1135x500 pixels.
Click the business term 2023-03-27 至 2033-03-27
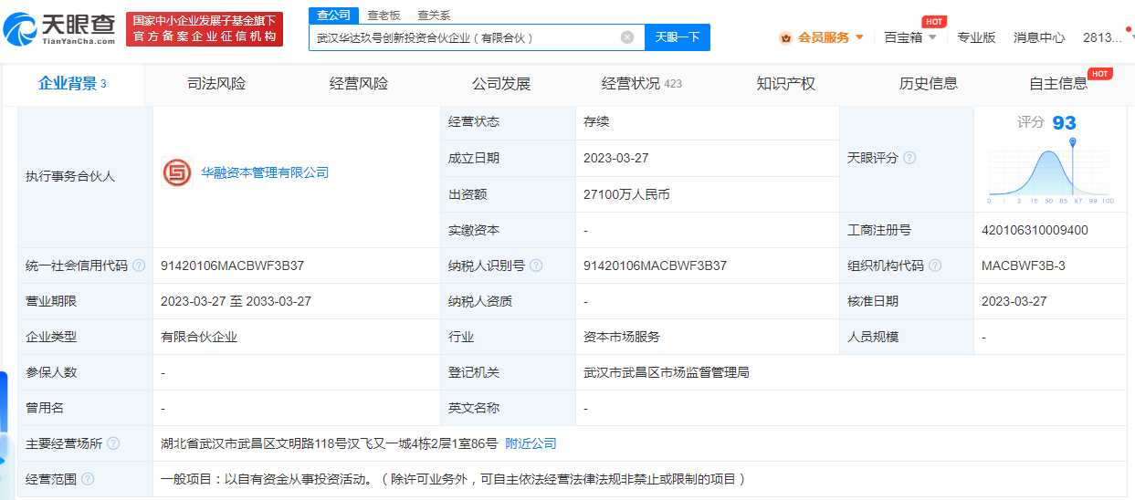point(236,301)
